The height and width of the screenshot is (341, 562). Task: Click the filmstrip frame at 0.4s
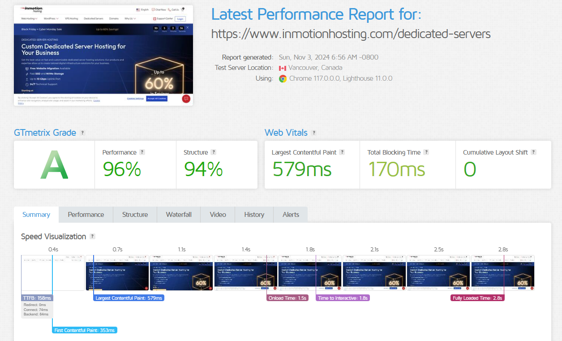coord(53,272)
